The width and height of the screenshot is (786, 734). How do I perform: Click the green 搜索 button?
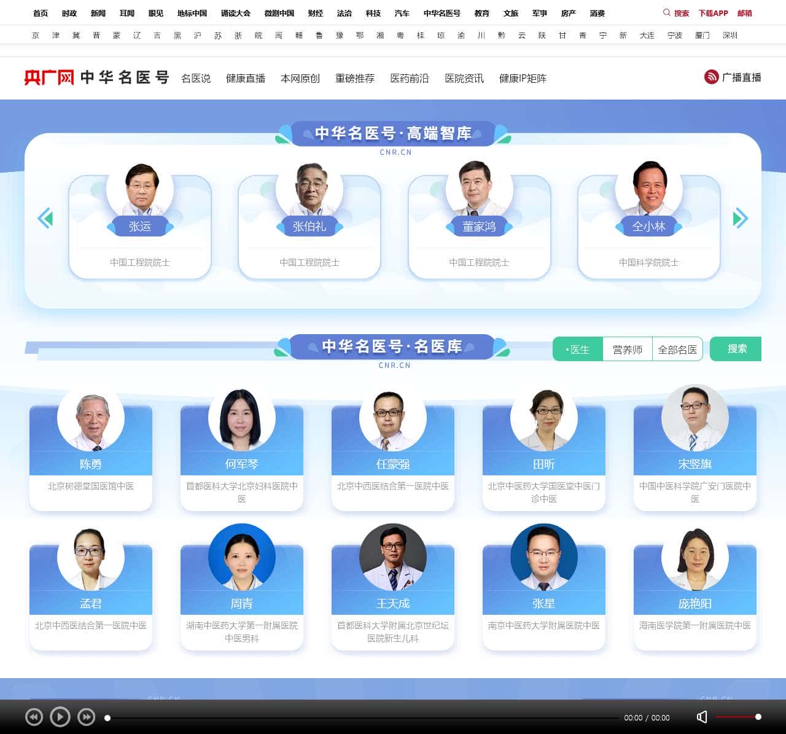tap(736, 349)
